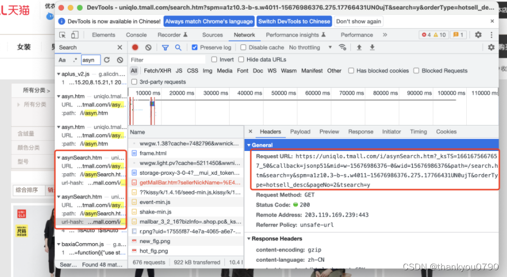The image size is (507, 277).
Task: Open the Performance insights tab
Action: pos(295,34)
